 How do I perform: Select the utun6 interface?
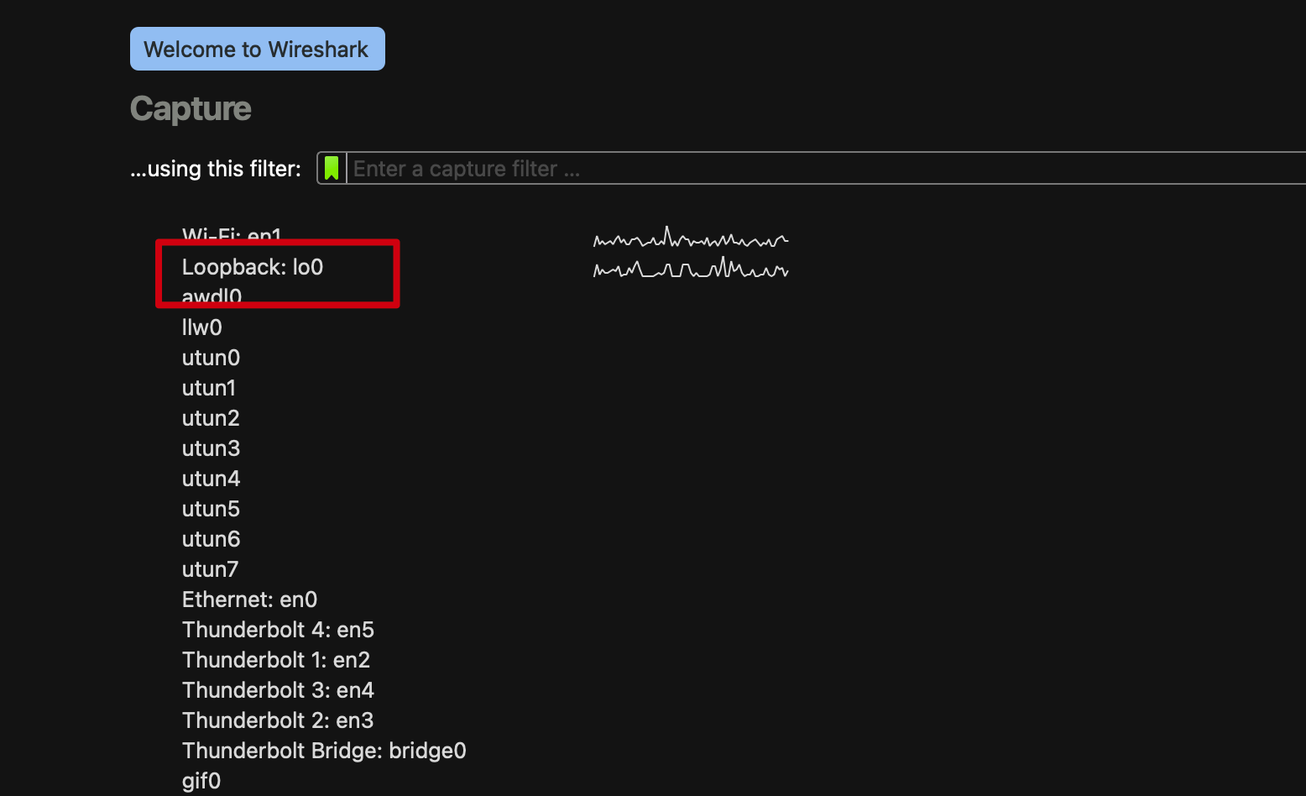coord(211,539)
